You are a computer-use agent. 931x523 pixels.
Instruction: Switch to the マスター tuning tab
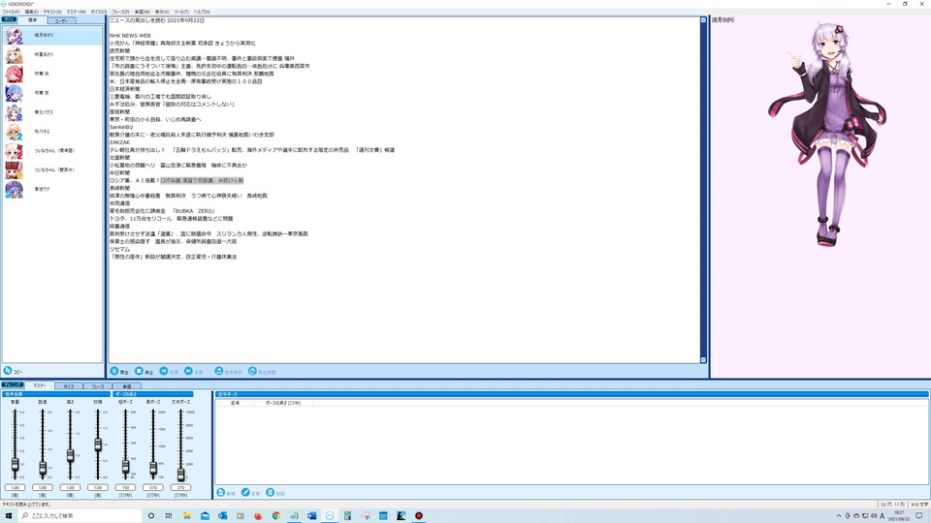39,385
